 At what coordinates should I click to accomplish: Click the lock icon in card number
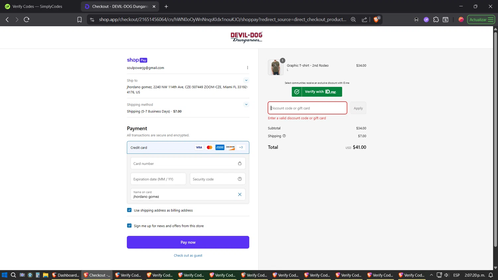point(240,163)
